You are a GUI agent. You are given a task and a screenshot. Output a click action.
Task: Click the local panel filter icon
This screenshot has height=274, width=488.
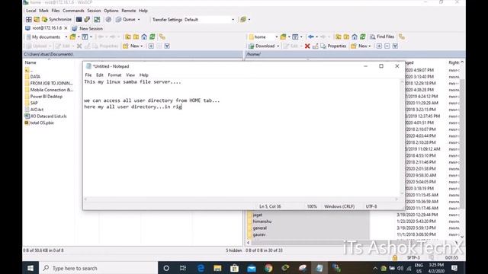[x=85, y=37]
